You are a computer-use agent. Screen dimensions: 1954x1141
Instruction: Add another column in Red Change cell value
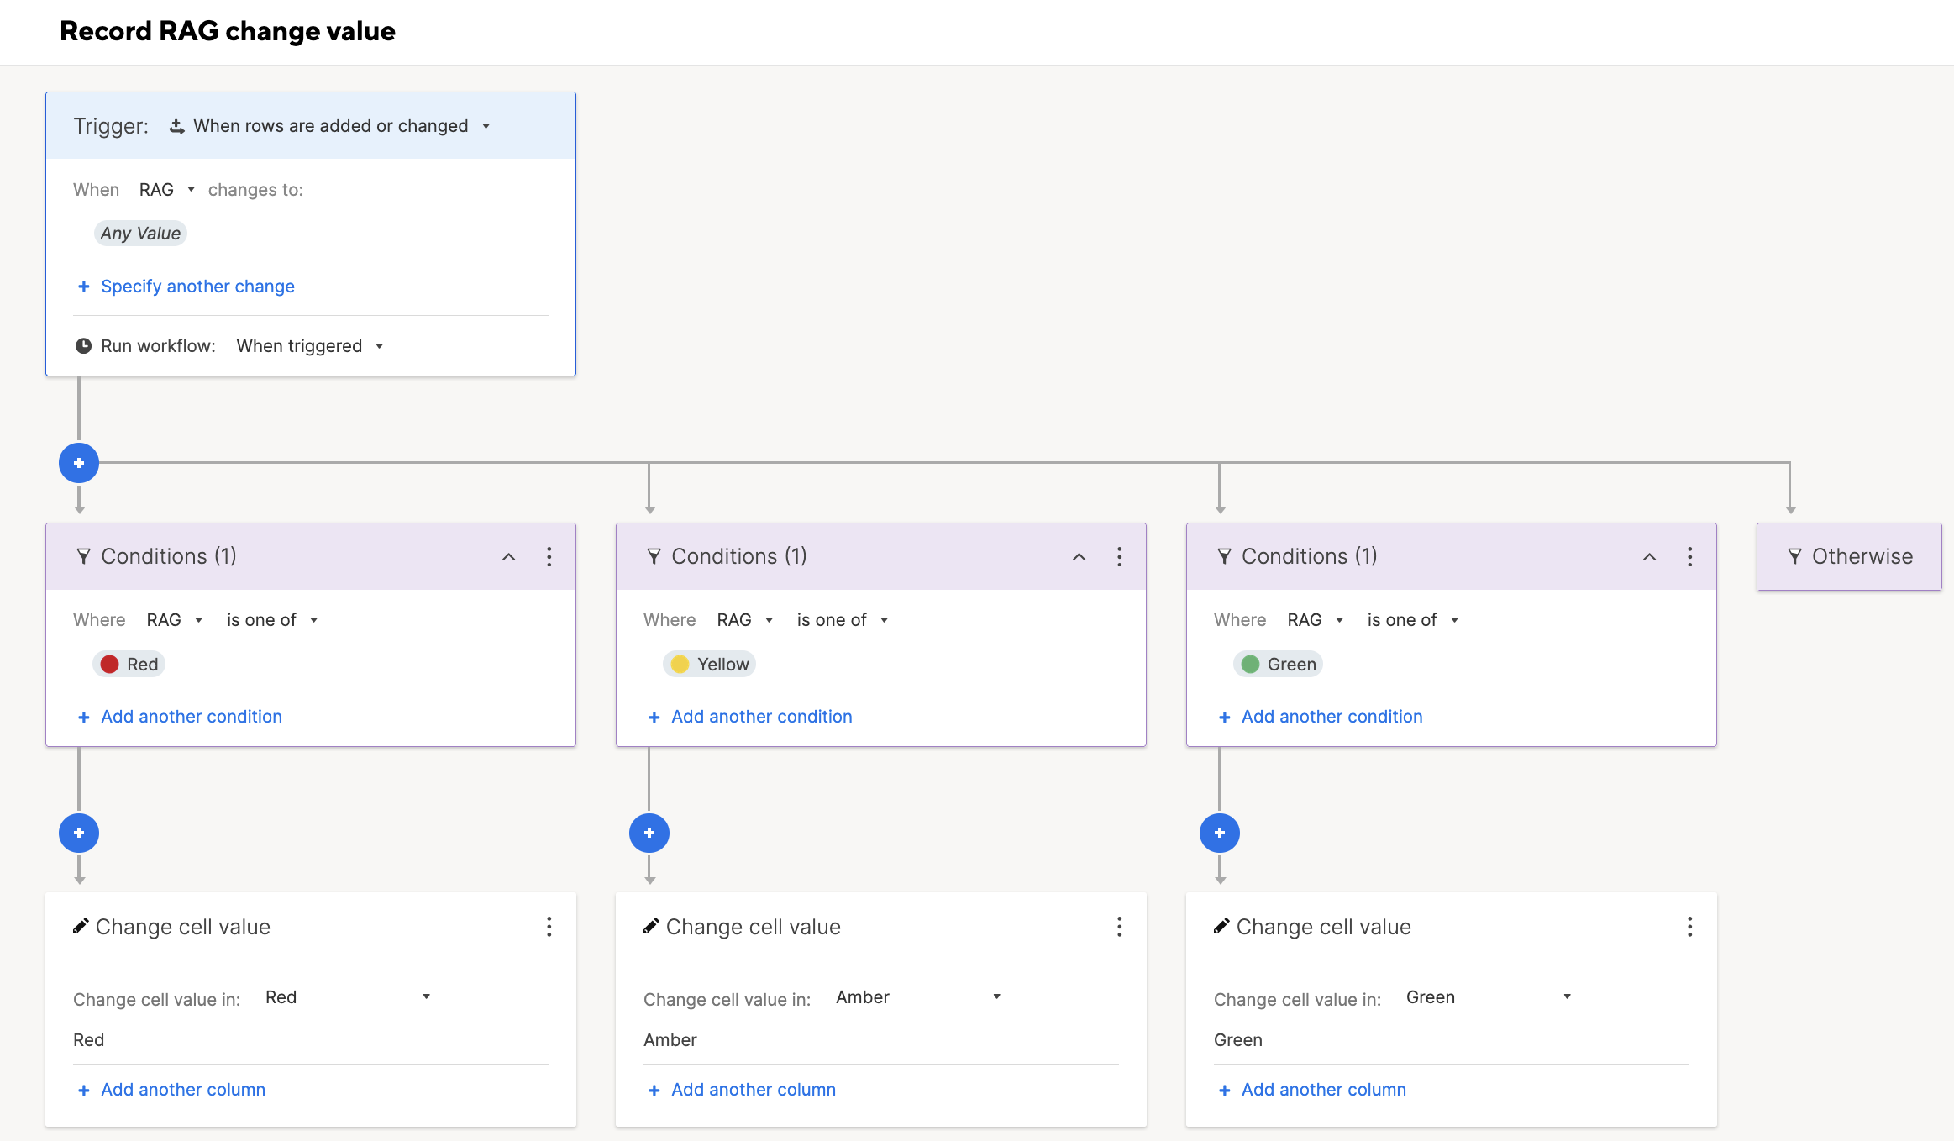click(x=171, y=1090)
